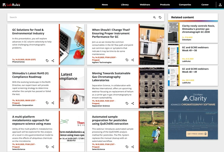Image resolution: width=224 pixels, height=152 pixels.
Task: Open the News menu
Action: pos(105,5)
